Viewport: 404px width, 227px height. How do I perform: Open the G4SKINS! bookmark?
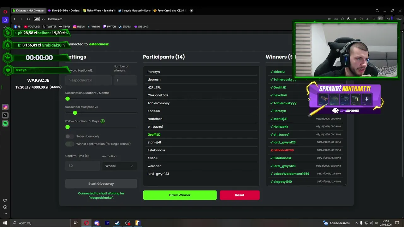(141, 26)
